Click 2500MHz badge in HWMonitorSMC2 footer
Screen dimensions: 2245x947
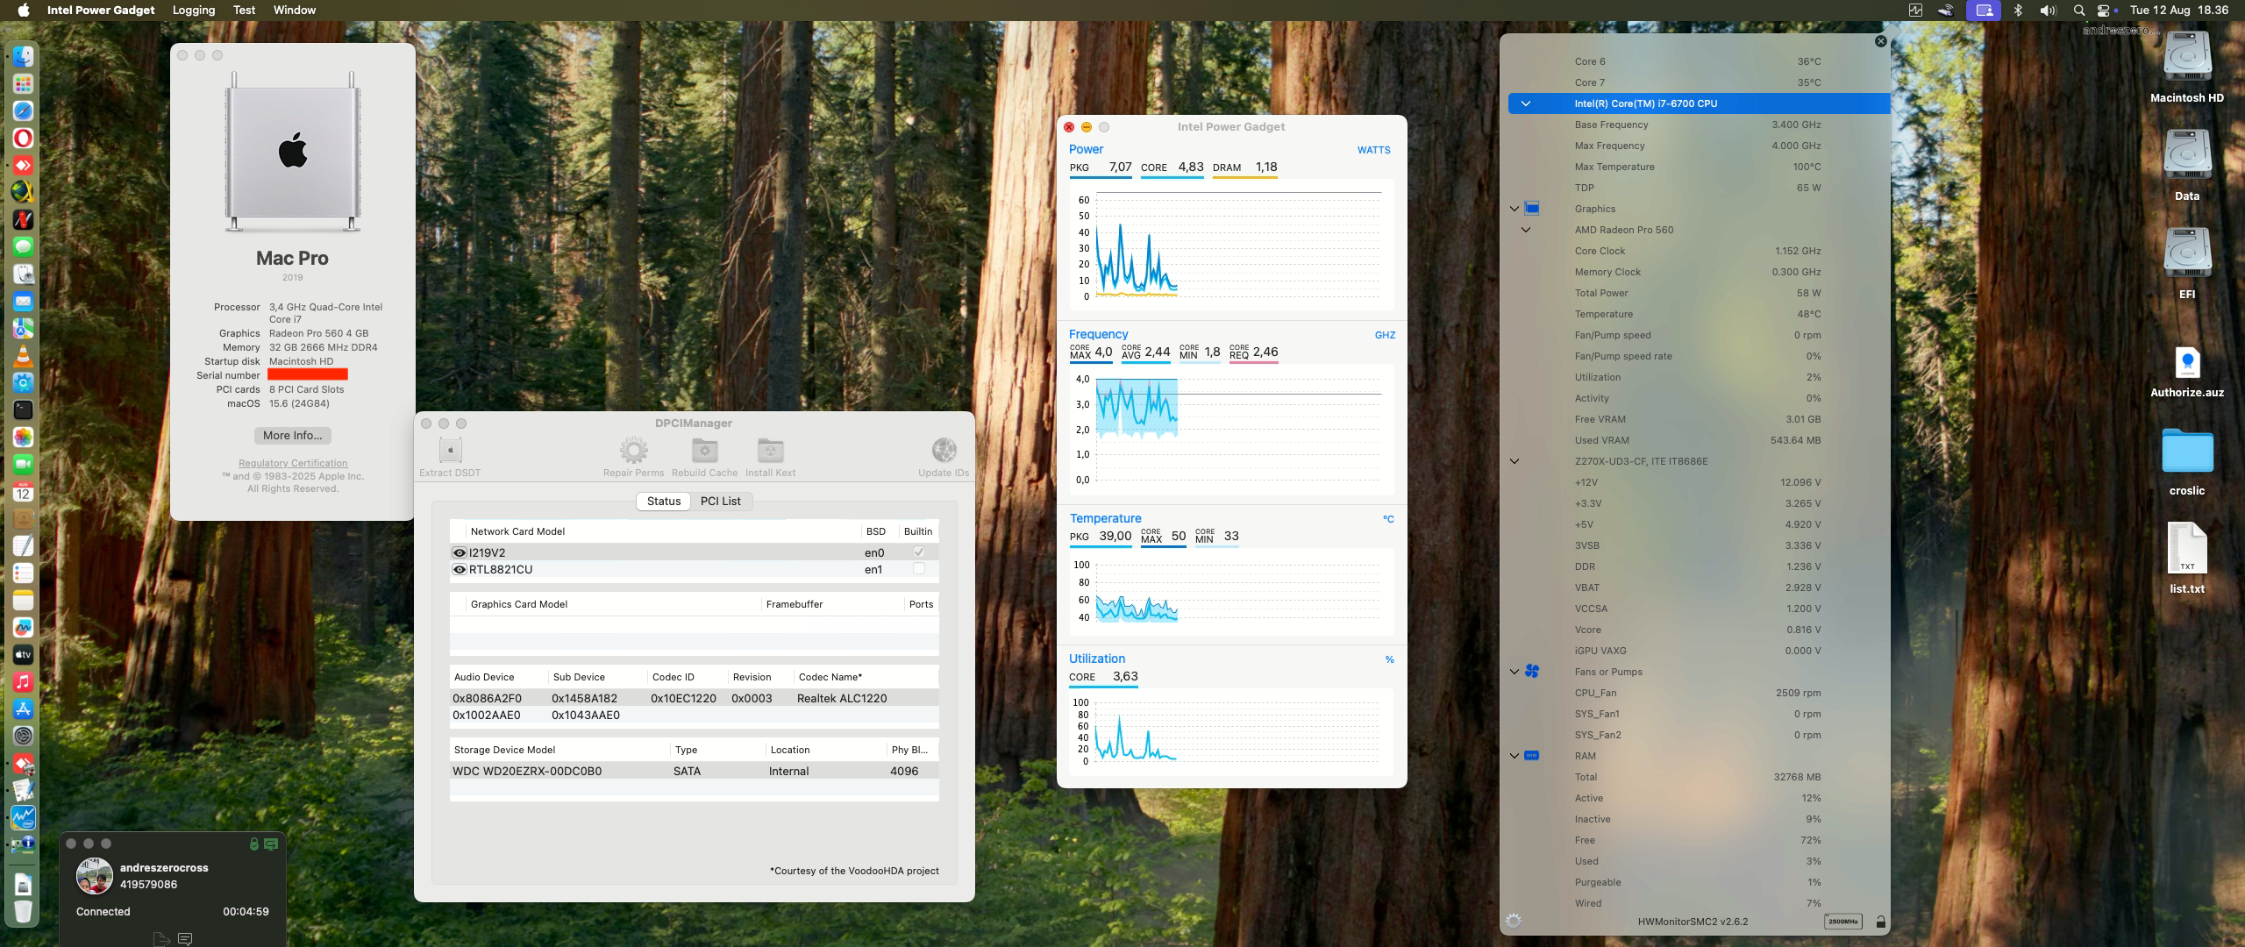[x=1843, y=922]
